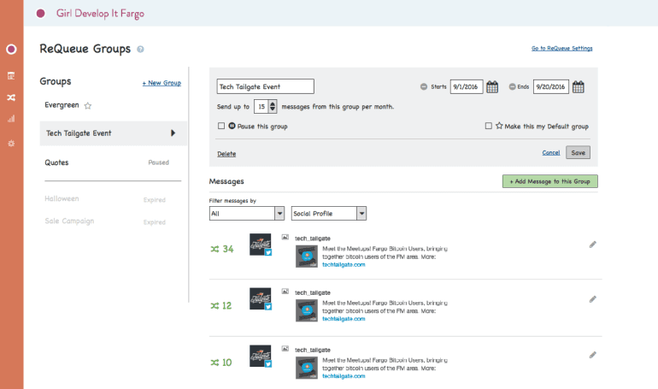Image resolution: width=658 pixels, height=389 pixels.
Task: Click the Save button
Action: (x=578, y=152)
